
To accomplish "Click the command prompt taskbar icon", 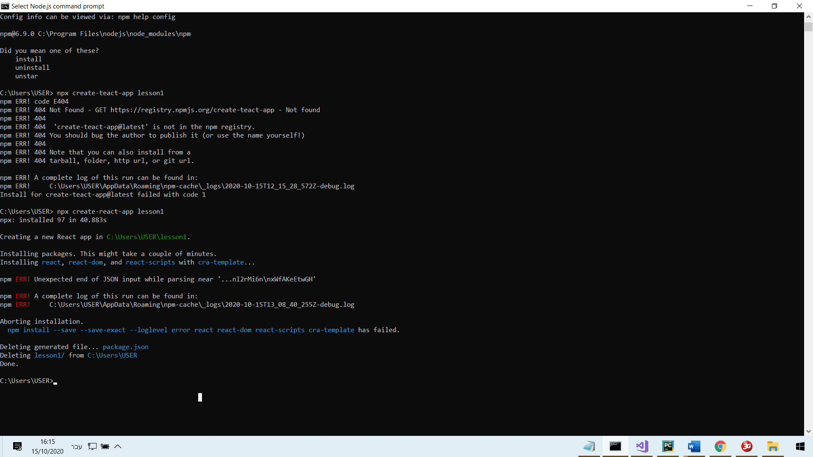I will pos(615,446).
